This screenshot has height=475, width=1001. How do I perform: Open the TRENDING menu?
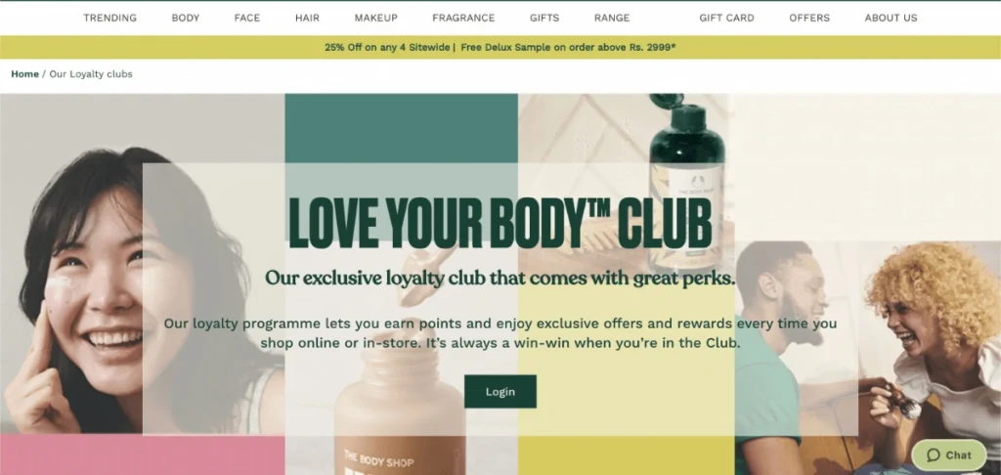[109, 18]
